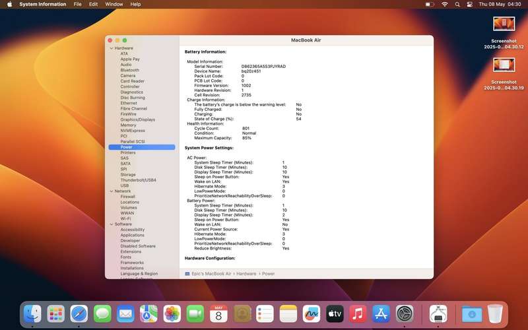Collapse the Hardware section

[112, 48]
